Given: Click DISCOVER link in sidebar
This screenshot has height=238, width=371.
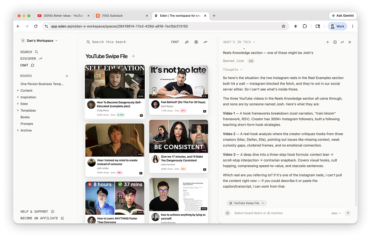Looking at the screenshot, I should (x=28, y=58).
